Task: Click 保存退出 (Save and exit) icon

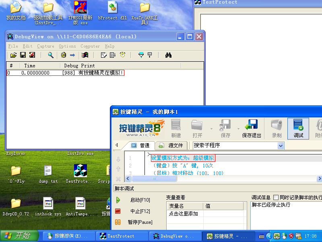Action: click(252, 128)
